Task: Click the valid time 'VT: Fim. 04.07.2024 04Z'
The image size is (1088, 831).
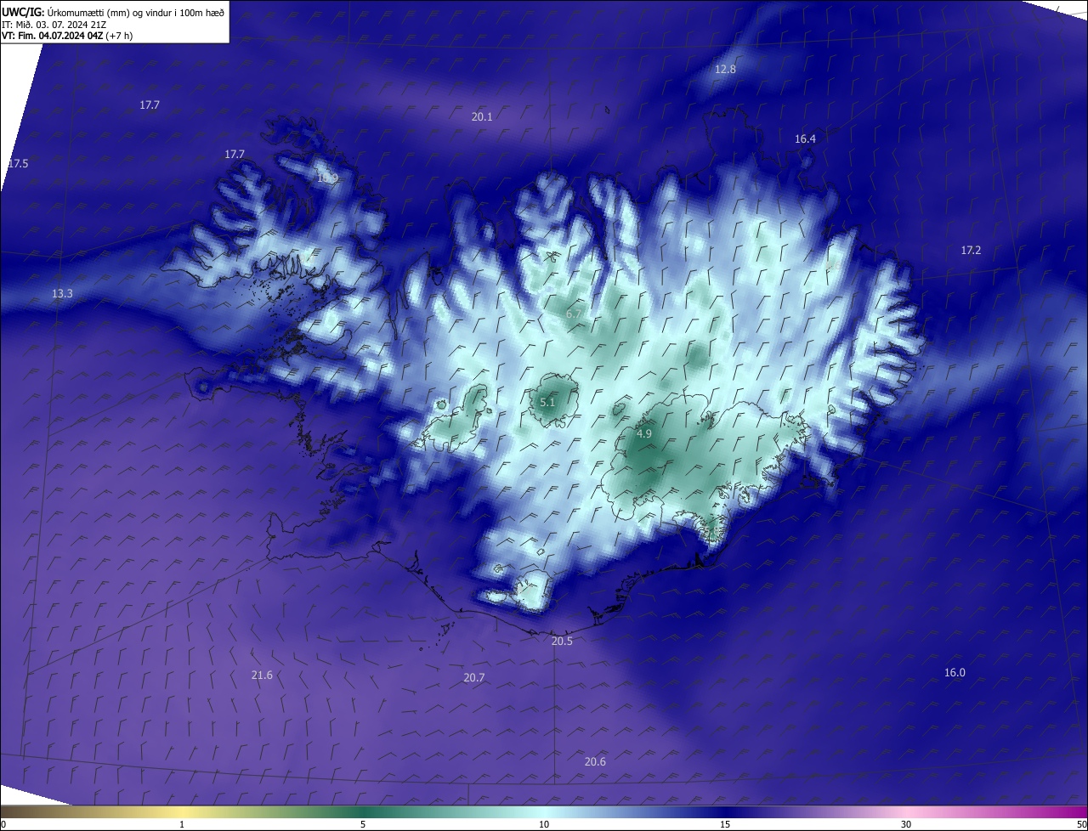Action: (52, 36)
